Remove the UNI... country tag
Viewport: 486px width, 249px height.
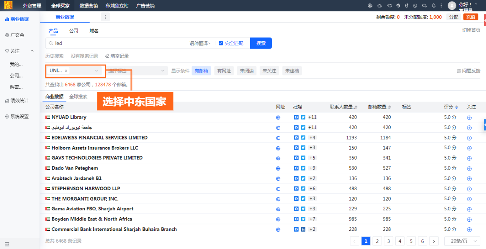click(66, 71)
